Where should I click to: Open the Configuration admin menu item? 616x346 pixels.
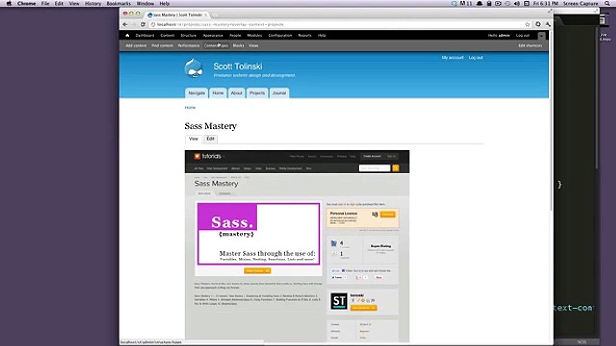(x=280, y=35)
